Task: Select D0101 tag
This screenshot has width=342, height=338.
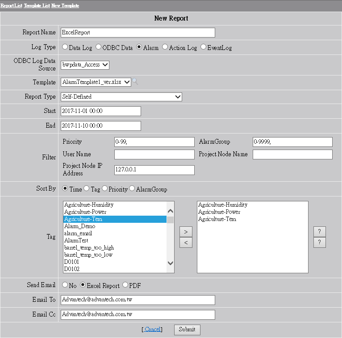Action: pos(115,262)
